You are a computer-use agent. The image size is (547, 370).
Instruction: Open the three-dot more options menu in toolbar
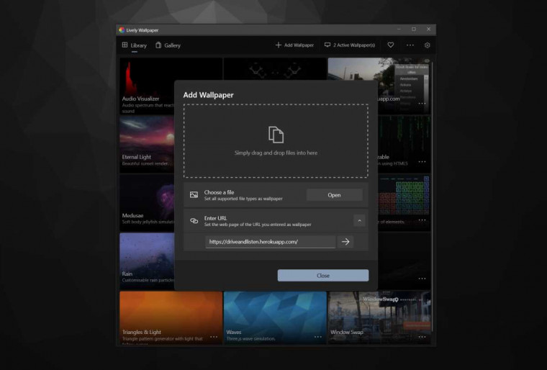[410, 45]
